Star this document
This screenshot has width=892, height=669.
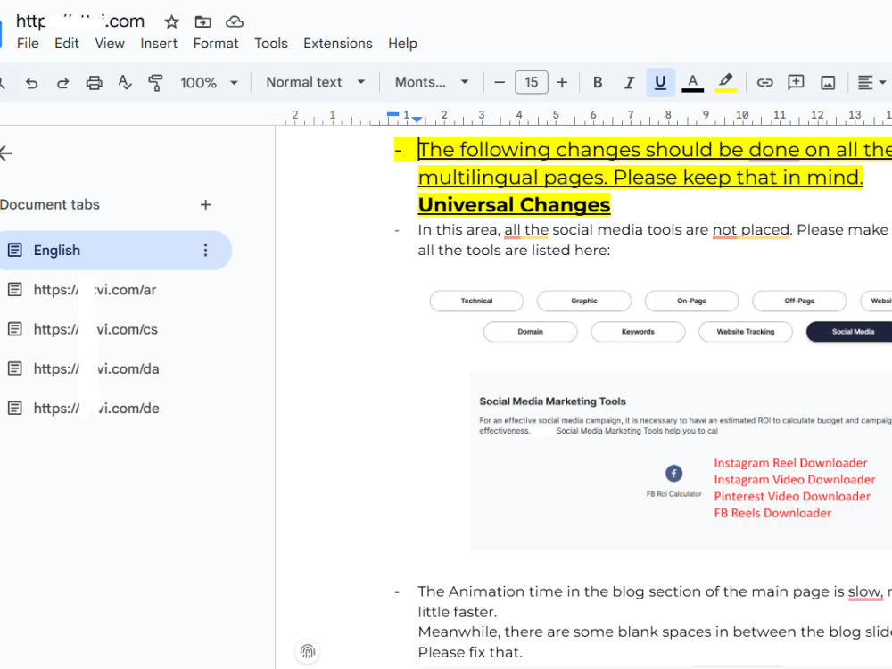[171, 21]
